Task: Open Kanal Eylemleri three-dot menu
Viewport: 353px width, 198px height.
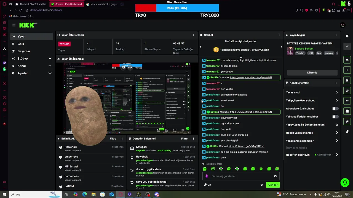Action: click(x=336, y=83)
